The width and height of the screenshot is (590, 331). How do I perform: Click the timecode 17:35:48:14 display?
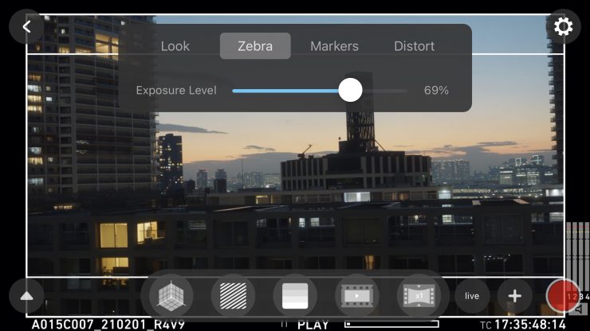click(529, 325)
